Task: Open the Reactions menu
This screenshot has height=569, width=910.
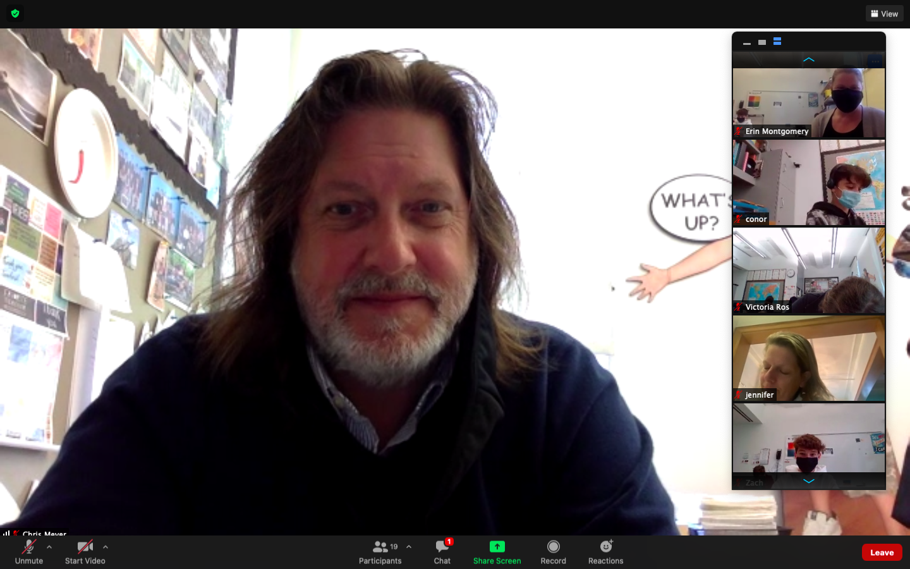Action: [x=605, y=552]
